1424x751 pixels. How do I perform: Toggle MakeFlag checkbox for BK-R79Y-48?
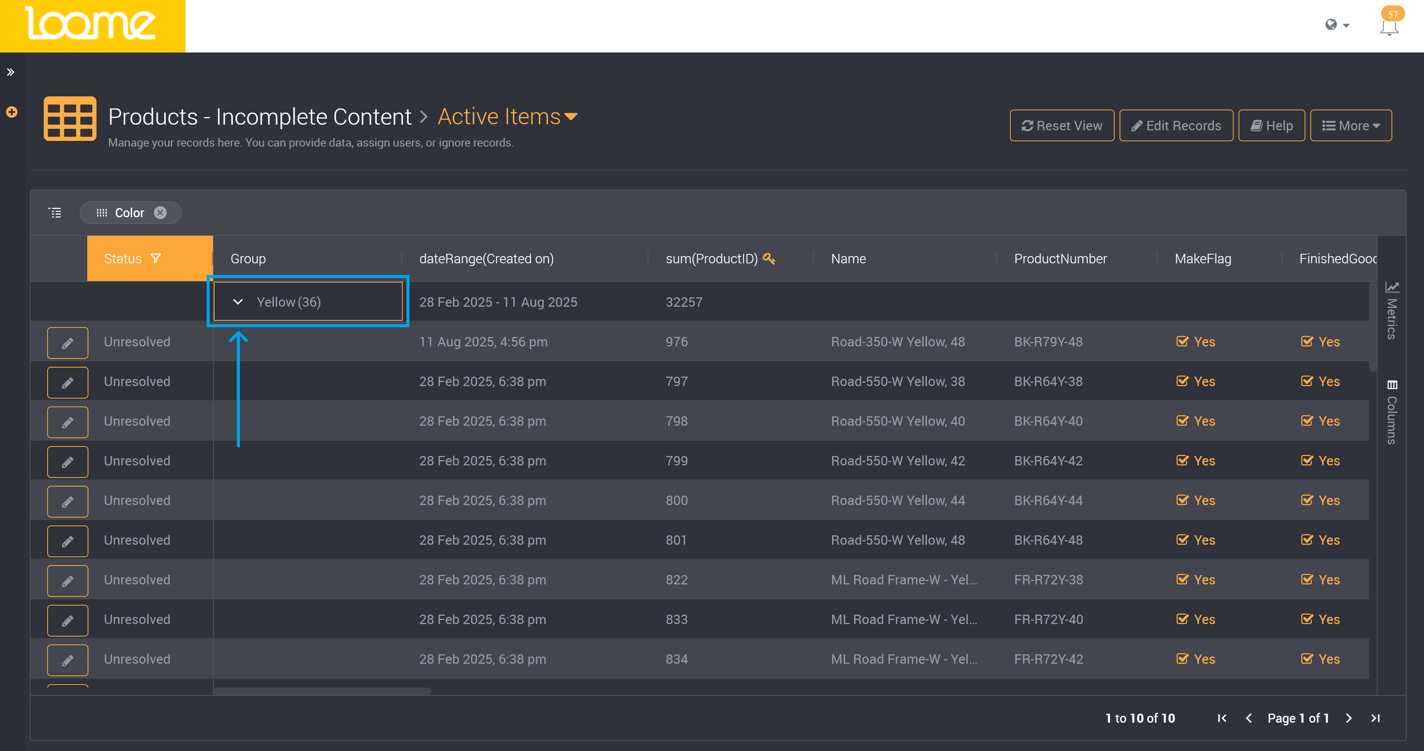point(1182,341)
